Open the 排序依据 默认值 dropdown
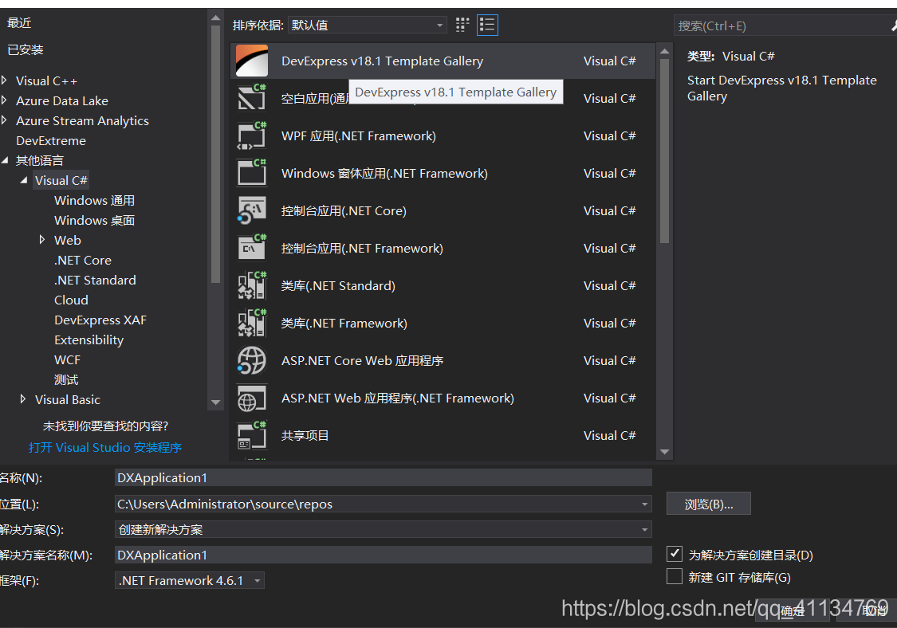Screen dimensions: 897x628 (x=368, y=25)
